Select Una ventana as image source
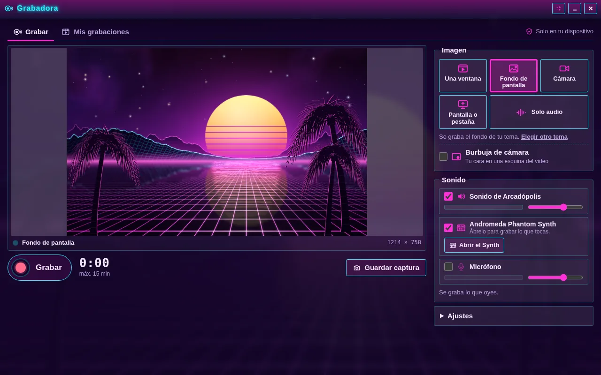Screen dimensions: 601x375 [x=463, y=75]
